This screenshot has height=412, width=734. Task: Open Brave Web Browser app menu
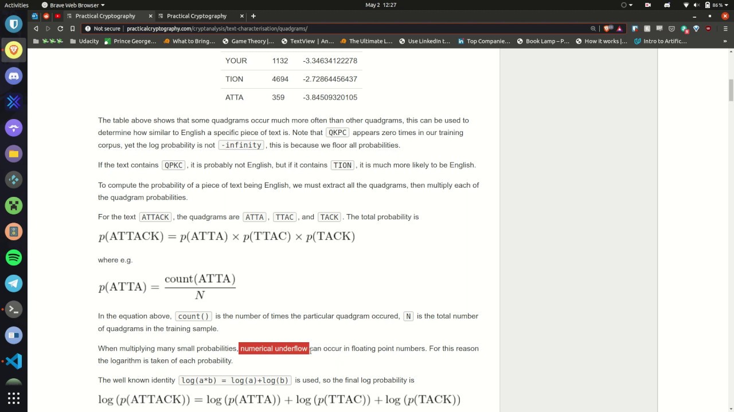73,5
